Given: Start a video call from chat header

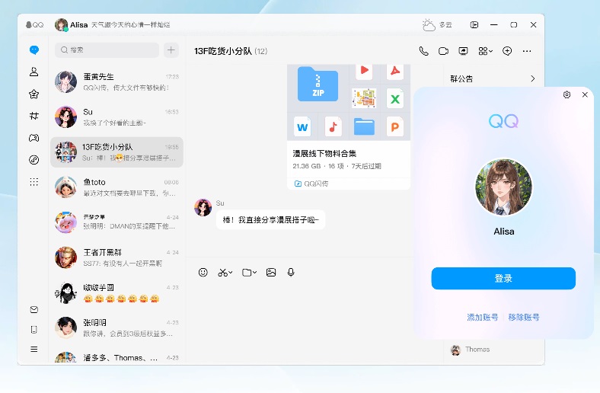Looking at the screenshot, I should 444,51.
